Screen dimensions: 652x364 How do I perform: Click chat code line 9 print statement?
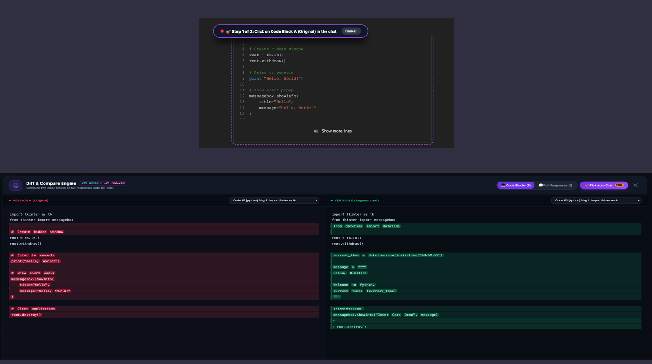tap(276, 79)
